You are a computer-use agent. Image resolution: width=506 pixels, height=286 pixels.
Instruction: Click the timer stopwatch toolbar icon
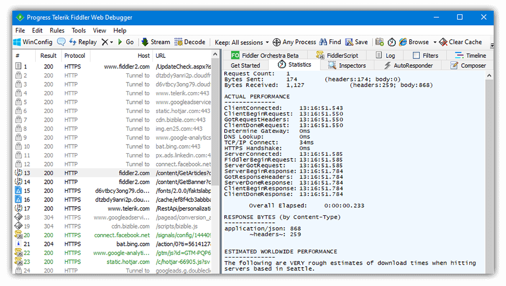click(x=392, y=42)
